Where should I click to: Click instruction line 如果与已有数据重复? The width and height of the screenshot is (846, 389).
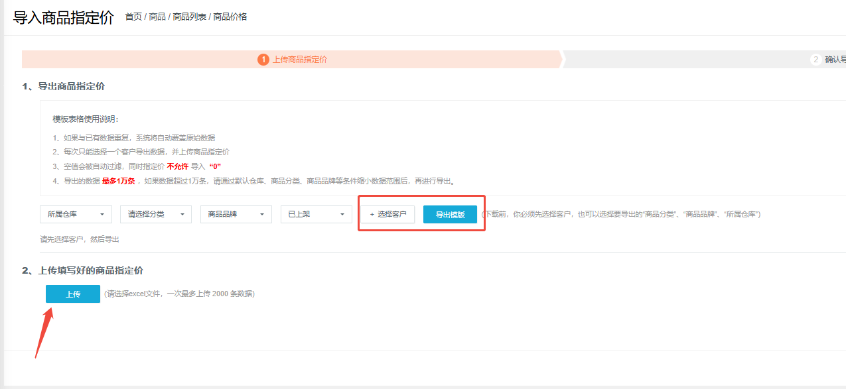(x=134, y=138)
